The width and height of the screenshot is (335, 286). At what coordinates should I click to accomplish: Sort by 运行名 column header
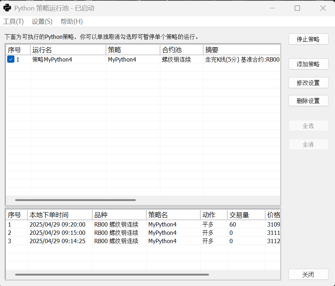click(x=68, y=50)
